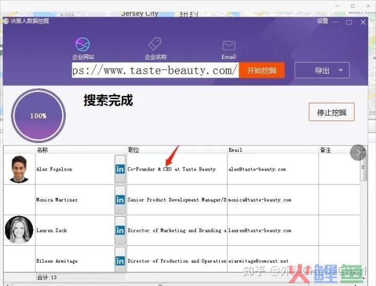Select Director of Production and Operation cell
376x286 pixels.
pos(177,259)
